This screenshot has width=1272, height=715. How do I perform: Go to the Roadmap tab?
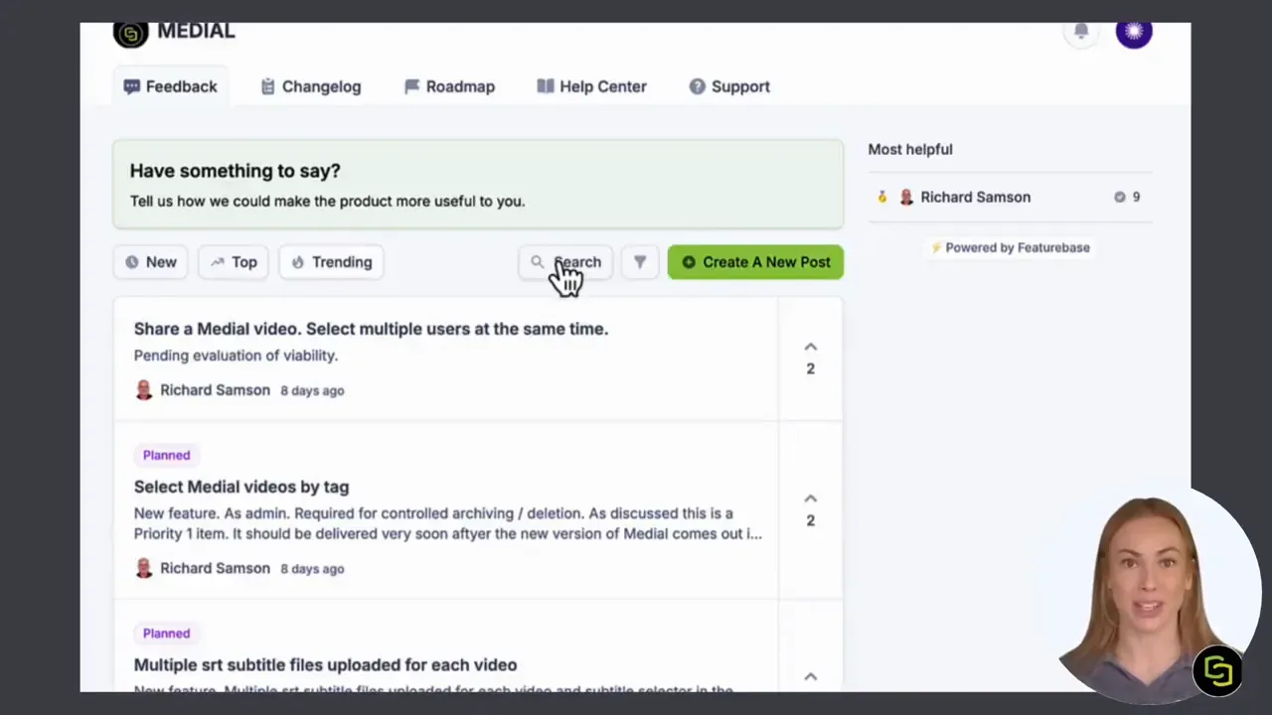coord(449,86)
